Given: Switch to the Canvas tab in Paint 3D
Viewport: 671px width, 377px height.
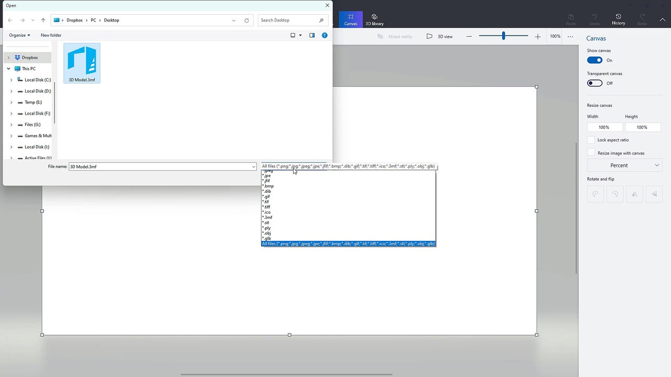Looking at the screenshot, I should [351, 19].
